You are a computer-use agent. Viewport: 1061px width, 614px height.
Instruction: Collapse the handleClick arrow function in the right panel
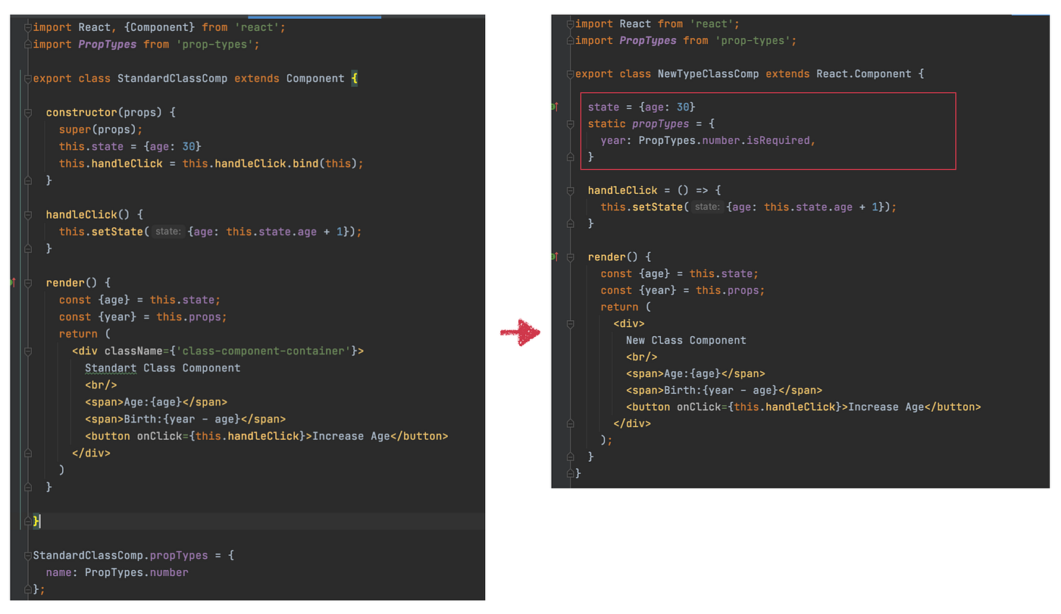tap(570, 190)
